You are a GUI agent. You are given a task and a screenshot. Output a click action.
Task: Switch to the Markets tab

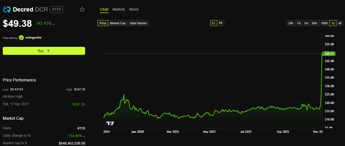point(119,9)
